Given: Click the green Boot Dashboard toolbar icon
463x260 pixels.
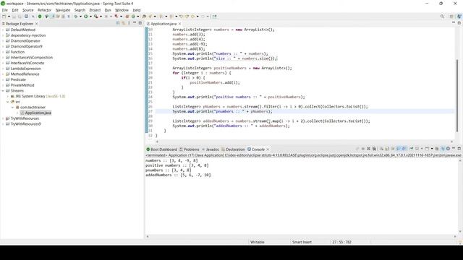Looking at the screenshot, I should tap(40, 17).
